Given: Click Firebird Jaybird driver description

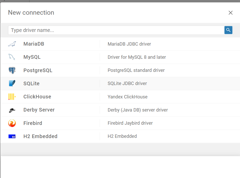Looking at the screenshot, I should (130, 123).
